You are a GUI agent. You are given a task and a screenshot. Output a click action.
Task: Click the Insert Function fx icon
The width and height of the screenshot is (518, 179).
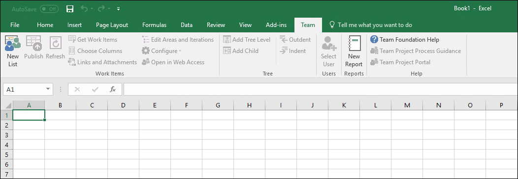coord(113,89)
